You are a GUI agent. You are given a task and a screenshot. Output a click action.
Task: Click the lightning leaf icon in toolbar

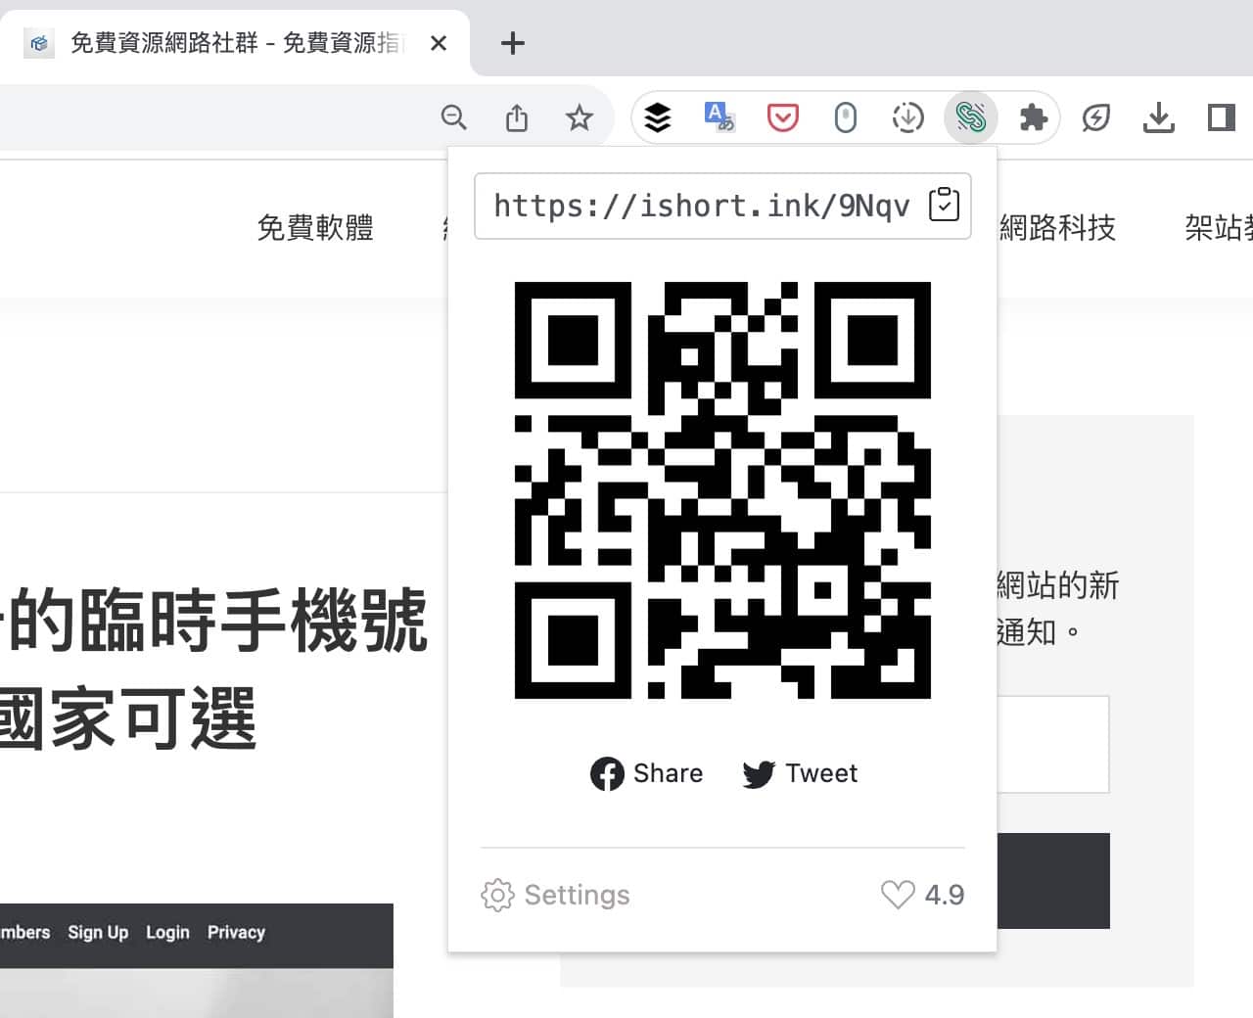pyautogui.click(x=1095, y=118)
